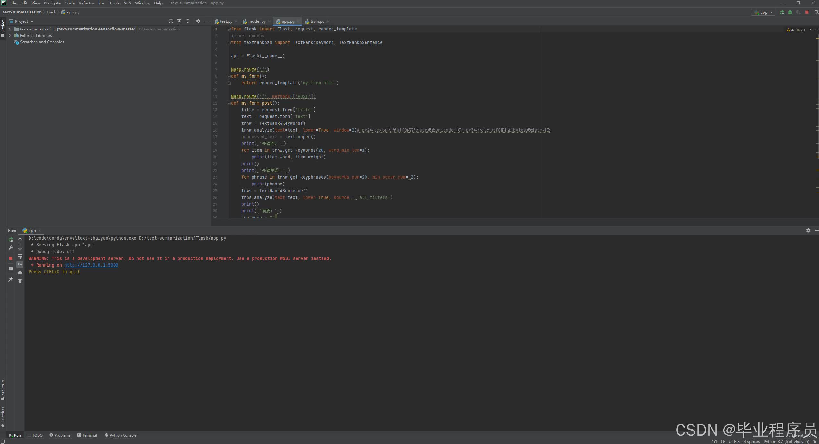Rerun app in the Run panel
This screenshot has width=819, height=444.
pyautogui.click(x=11, y=240)
